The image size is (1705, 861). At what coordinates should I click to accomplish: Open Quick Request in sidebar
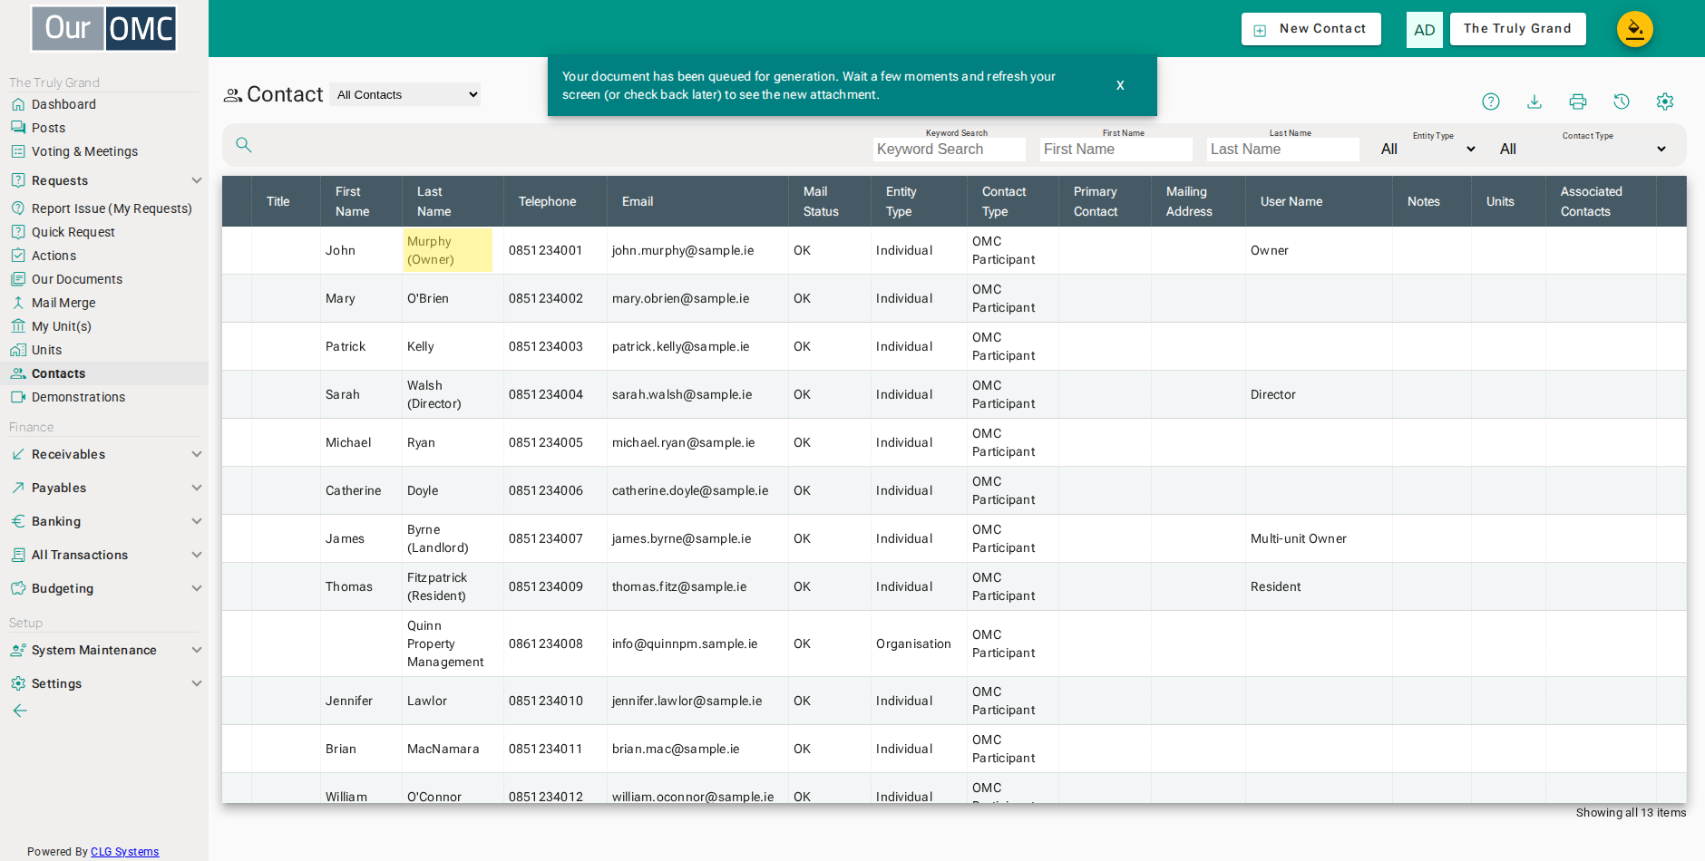pyautogui.click(x=73, y=232)
